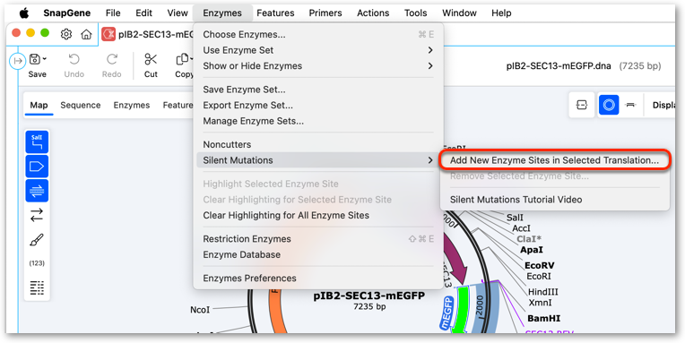Click the settings gear icon
This screenshot has width=685, height=343.
tap(66, 34)
